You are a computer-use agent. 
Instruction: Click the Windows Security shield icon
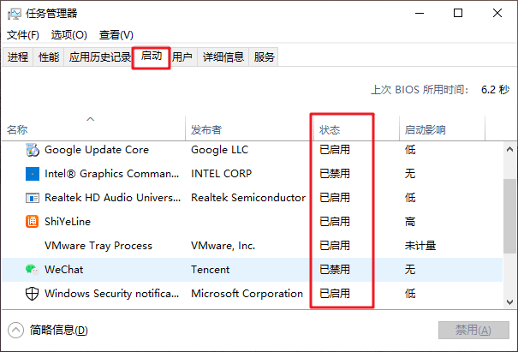pyautogui.click(x=33, y=294)
